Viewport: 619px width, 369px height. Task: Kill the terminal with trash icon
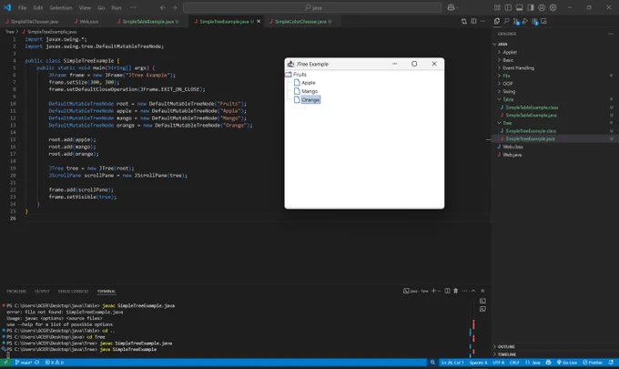point(455,291)
